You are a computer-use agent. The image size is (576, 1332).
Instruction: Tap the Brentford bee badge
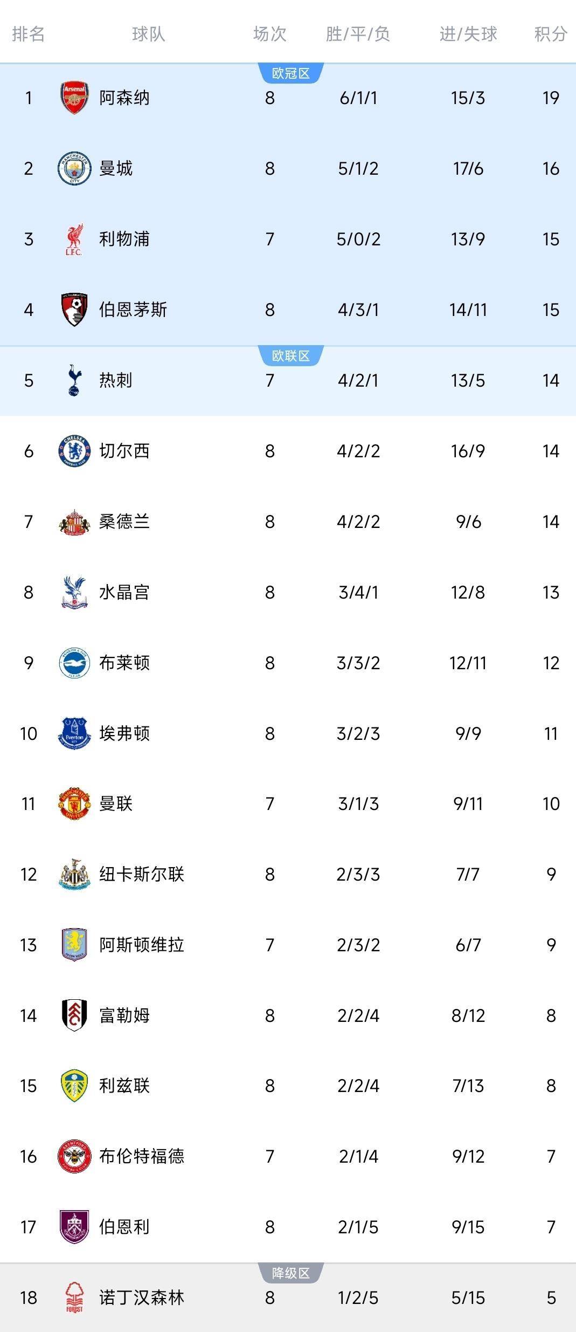coord(74,1156)
